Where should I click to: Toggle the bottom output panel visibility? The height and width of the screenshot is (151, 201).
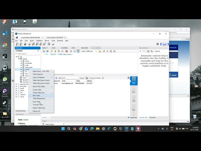point(165,44)
